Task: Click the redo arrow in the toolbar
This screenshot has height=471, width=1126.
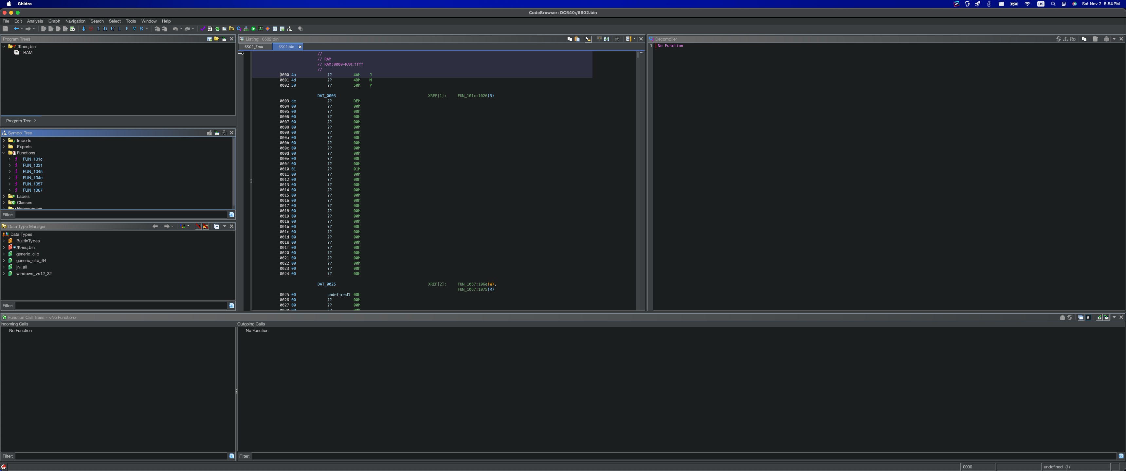Action: tap(187, 29)
